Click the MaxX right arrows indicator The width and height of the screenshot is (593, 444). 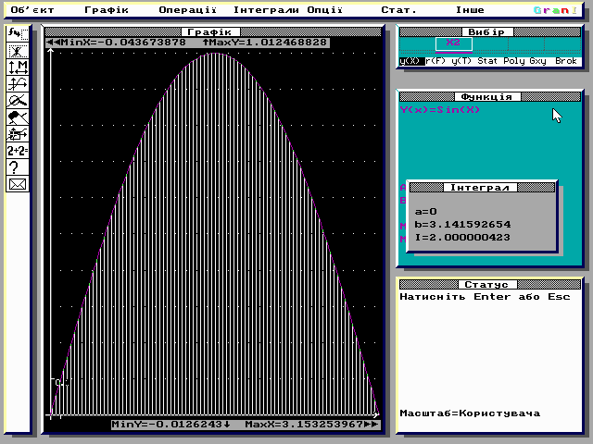[372, 424]
